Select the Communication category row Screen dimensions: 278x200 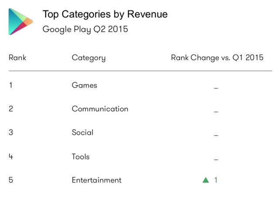coord(100,109)
